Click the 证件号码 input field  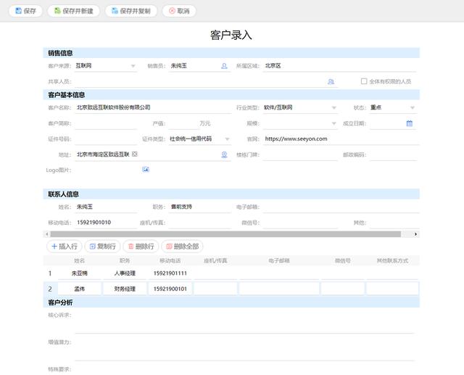click(106, 139)
